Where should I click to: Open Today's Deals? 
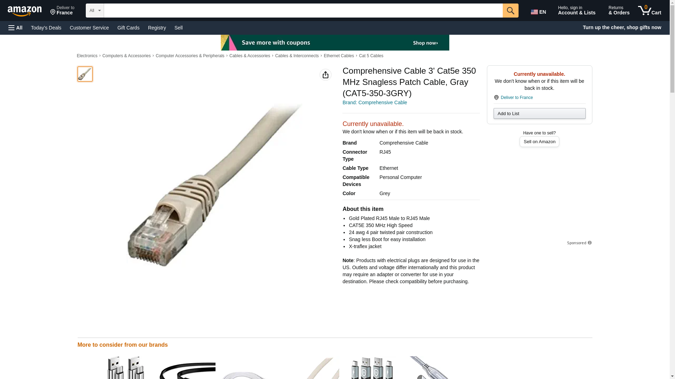[46, 28]
